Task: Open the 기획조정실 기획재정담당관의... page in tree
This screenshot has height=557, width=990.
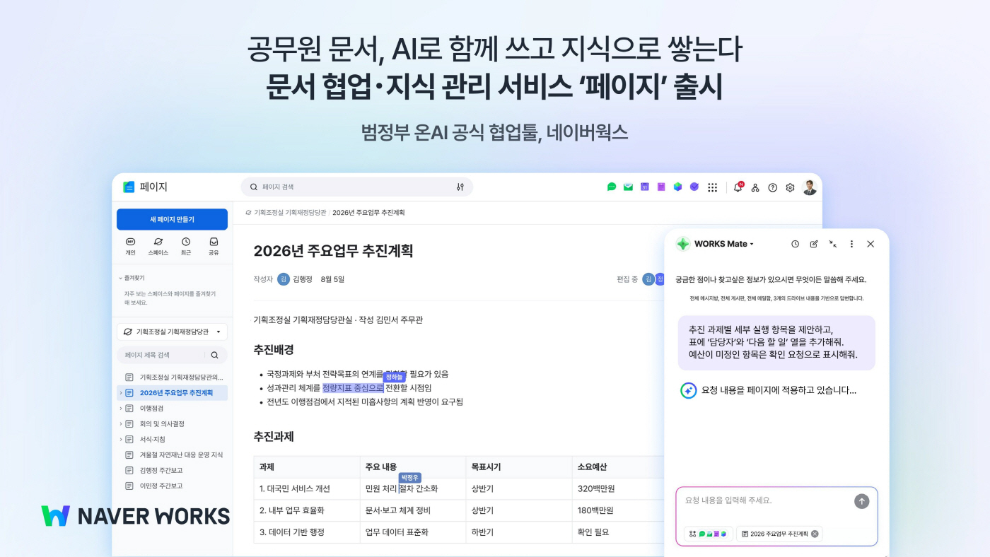Action: pos(173,377)
